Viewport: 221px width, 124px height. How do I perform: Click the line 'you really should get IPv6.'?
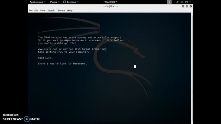[58, 43]
